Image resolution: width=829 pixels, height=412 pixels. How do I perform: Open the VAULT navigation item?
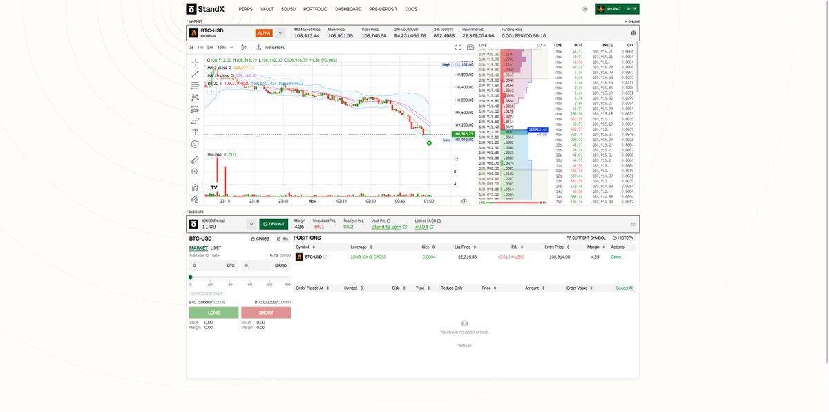point(267,9)
